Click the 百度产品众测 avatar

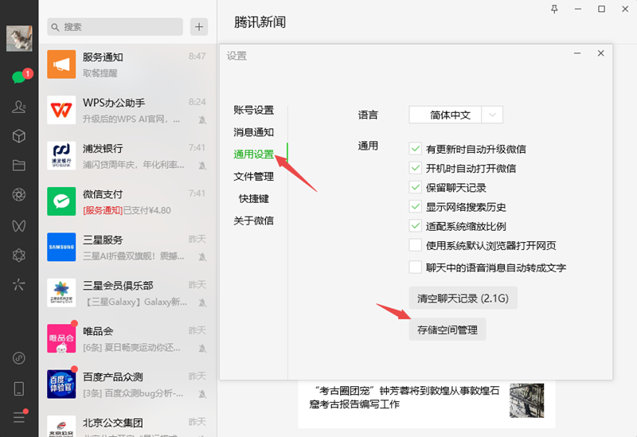tap(61, 384)
